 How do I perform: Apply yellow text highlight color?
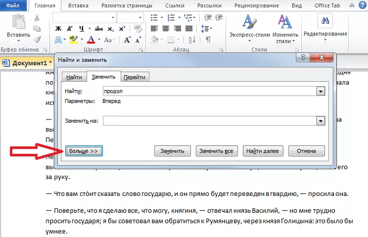tap(74, 39)
